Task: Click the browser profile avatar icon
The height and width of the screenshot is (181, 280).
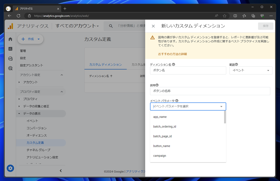Action: [x=8, y=8]
